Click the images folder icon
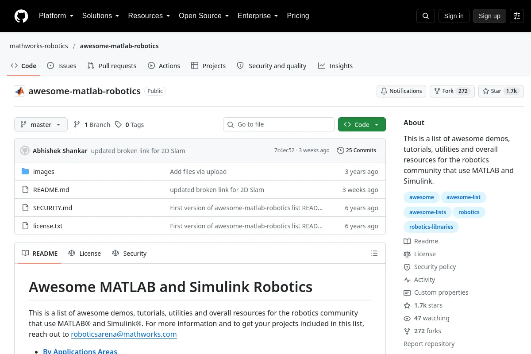The height and width of the screenshot is (354, 531). pyautogui.click(x=25, y=172)
